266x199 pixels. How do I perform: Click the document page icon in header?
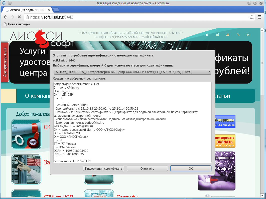pos(248,35)
